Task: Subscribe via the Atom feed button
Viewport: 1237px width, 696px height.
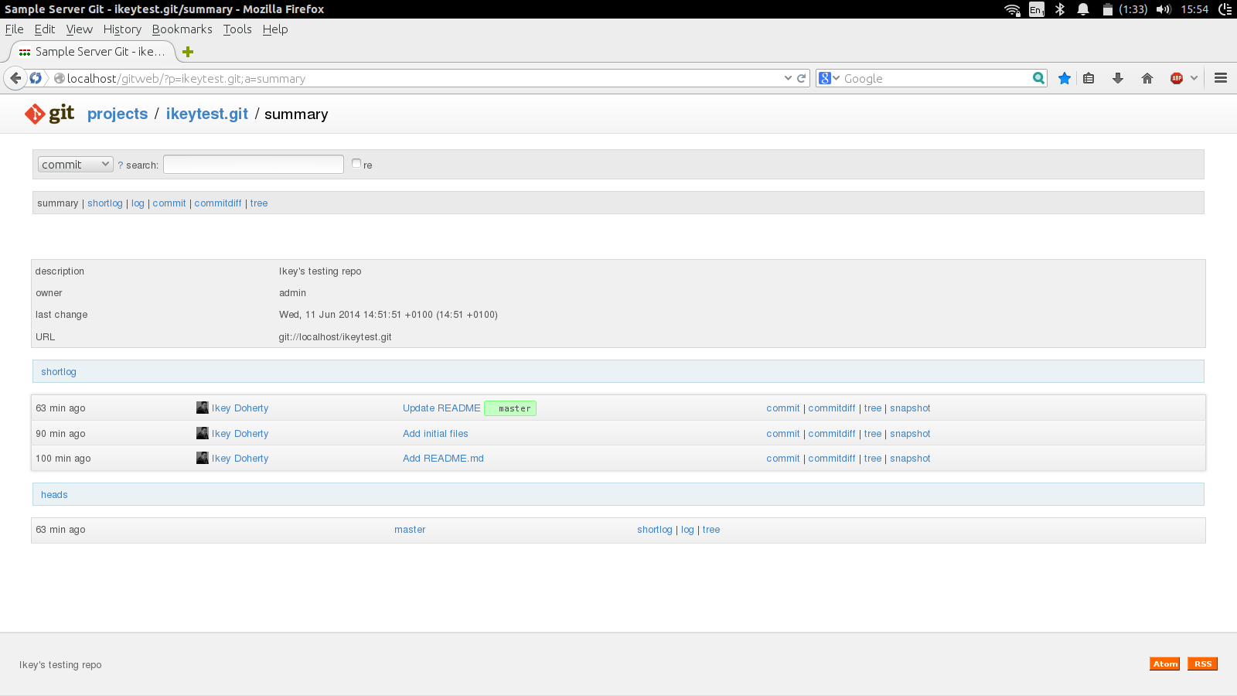Action: (1165, 664)
